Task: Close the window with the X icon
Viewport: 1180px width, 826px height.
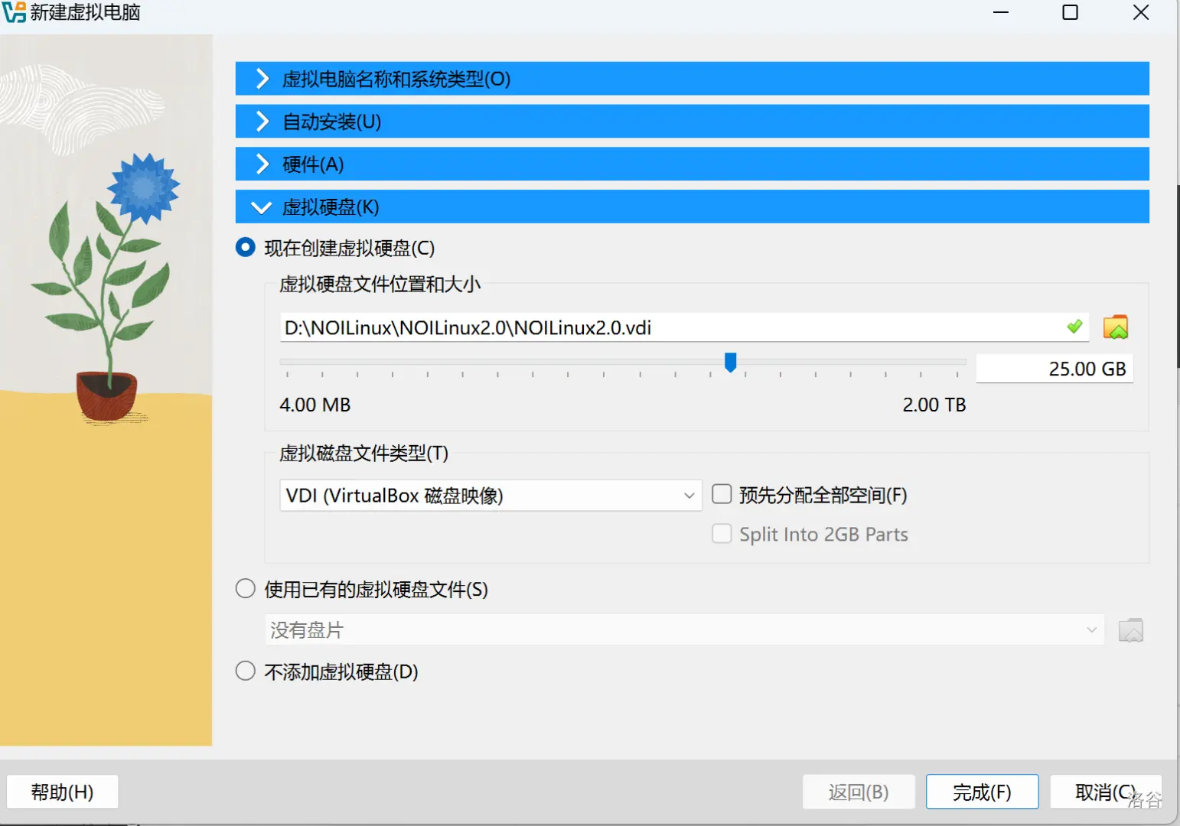Action: coord(1140,12)
